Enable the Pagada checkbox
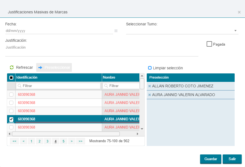Image resolution: width=245 pixels, height=167 pixels. point(209,44)
